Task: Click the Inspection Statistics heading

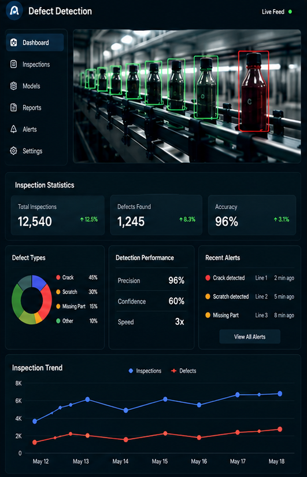Action: (45, 185)
